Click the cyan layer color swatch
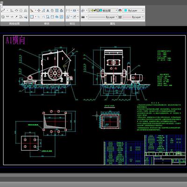187x187 pixels. pyautogui.click(x=101, y=10)
